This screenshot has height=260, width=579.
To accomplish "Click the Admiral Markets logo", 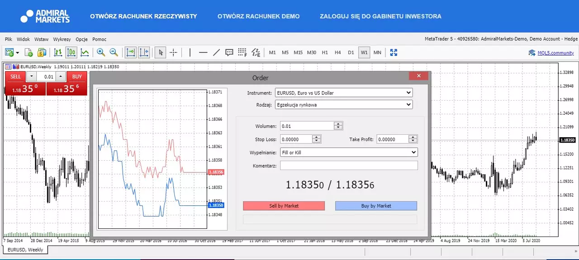I will [45, 16].
